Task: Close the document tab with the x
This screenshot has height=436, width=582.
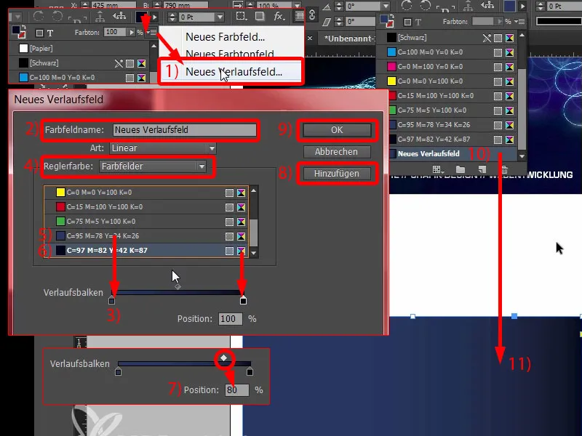Action: 310,38
